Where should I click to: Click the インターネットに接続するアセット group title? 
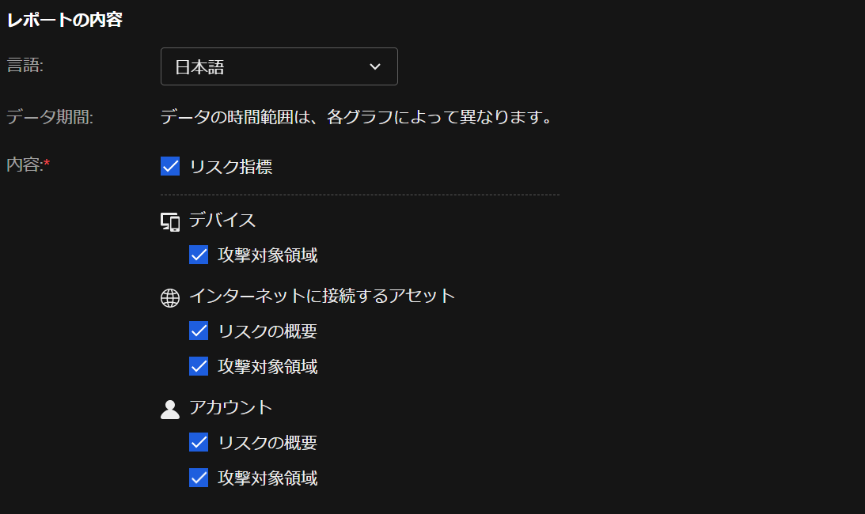pyautogui.click(x=322, y=297)
